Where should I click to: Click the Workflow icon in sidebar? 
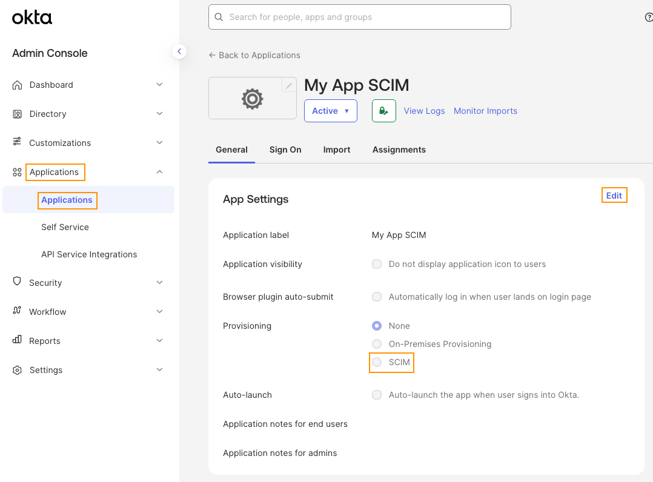click(x=17, y=310)
